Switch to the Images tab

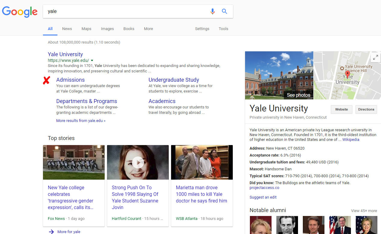(107, 29)
